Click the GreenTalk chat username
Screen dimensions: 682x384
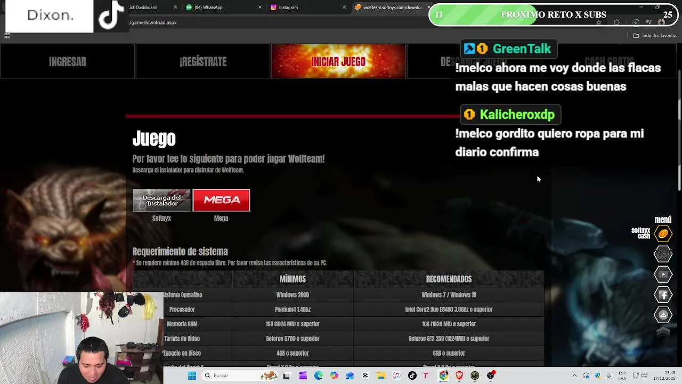522,49
